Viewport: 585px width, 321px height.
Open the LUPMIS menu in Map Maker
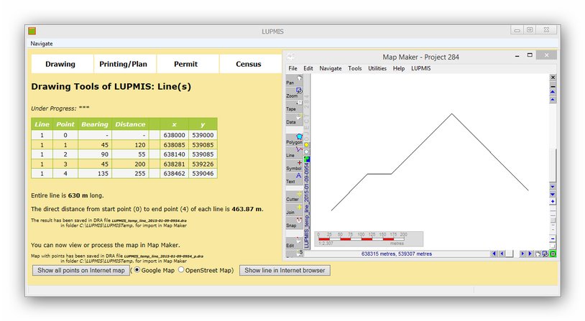point(421,69)
